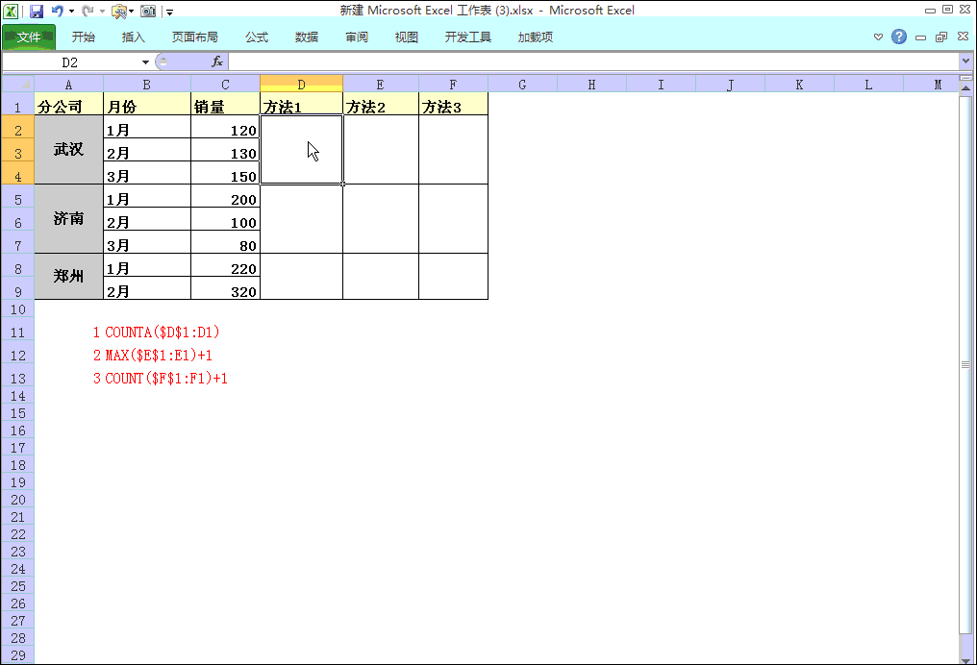The height and width of the screenshot is (665, 977).
Task: Save the workbook with the floppy disk icon
Action: click(37, 11)
